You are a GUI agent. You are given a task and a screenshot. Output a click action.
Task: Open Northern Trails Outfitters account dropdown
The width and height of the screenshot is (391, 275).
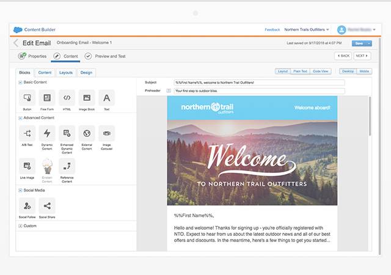[307, 29]
